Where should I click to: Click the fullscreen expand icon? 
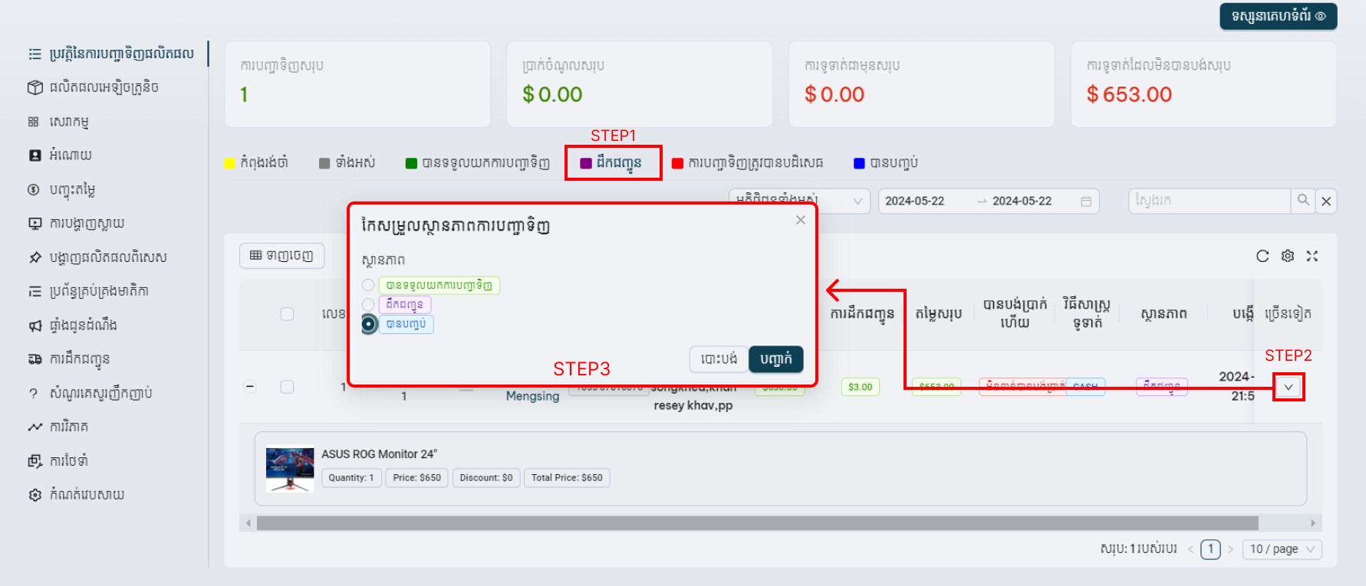(1312, 256)
